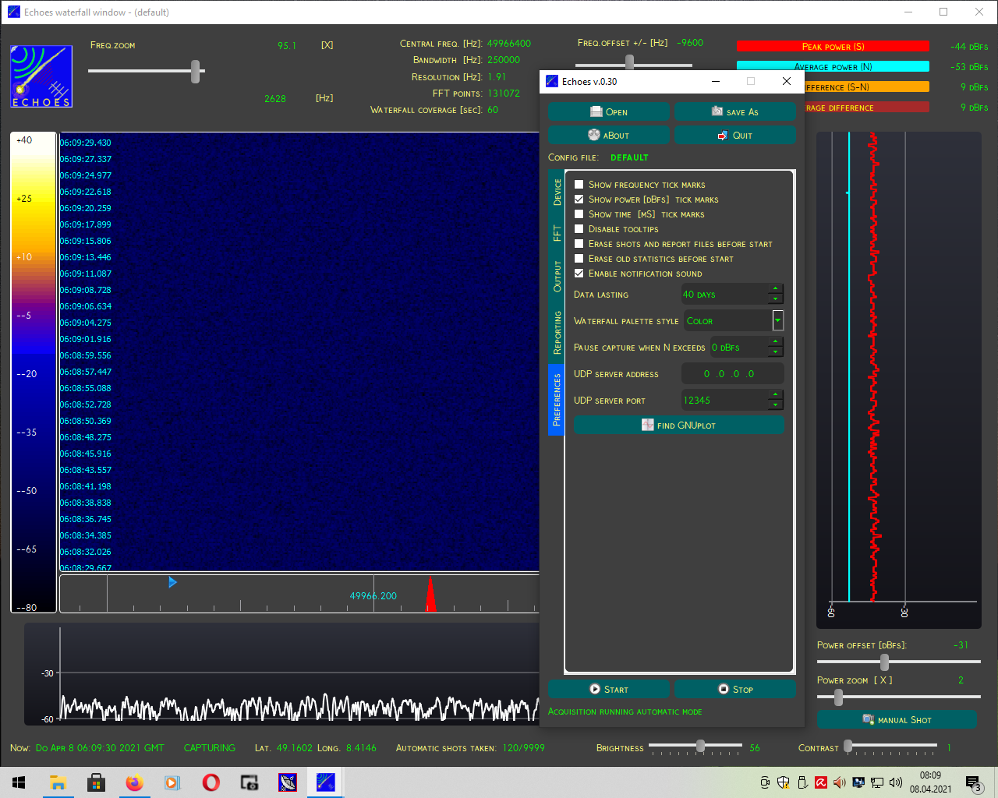Click the blue triangle marker on frequency ruler

click(x=172, y=582)
